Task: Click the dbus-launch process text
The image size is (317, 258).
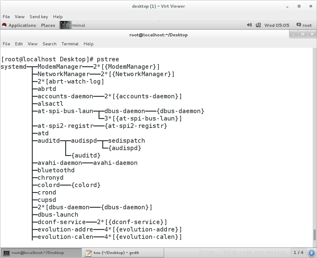Action: tap(58, 215)
